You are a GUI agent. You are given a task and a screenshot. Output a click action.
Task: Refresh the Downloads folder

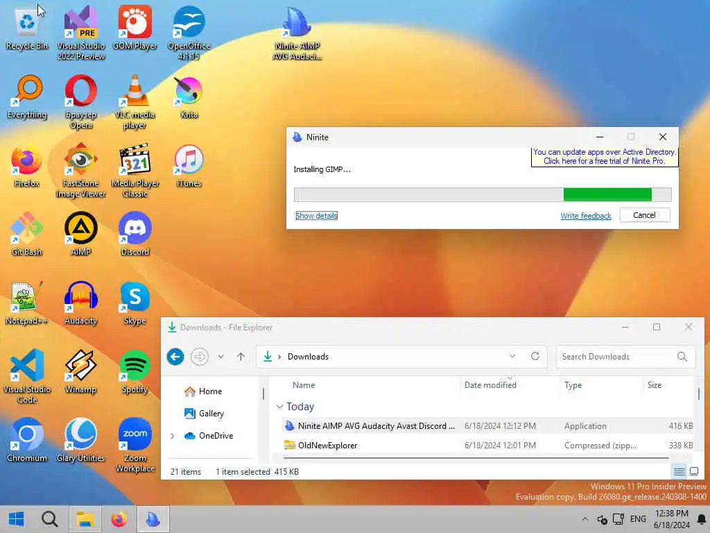point(535,356)
